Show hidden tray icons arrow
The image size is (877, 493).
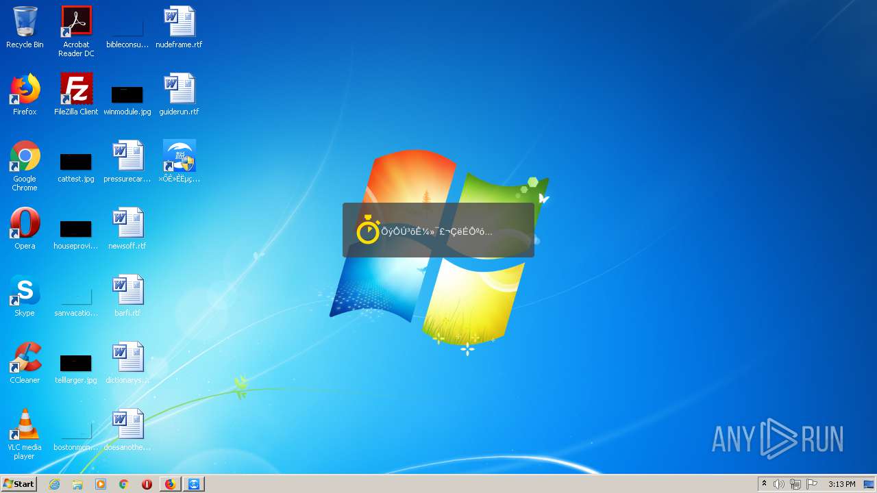765,484
